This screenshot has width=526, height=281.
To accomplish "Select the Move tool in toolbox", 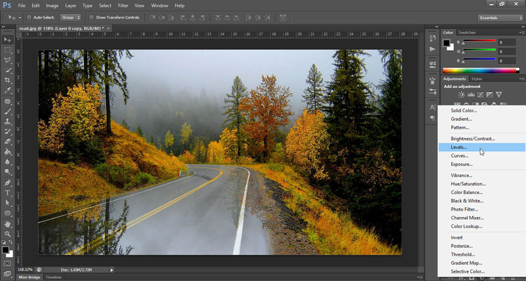I will click(8, 40).
